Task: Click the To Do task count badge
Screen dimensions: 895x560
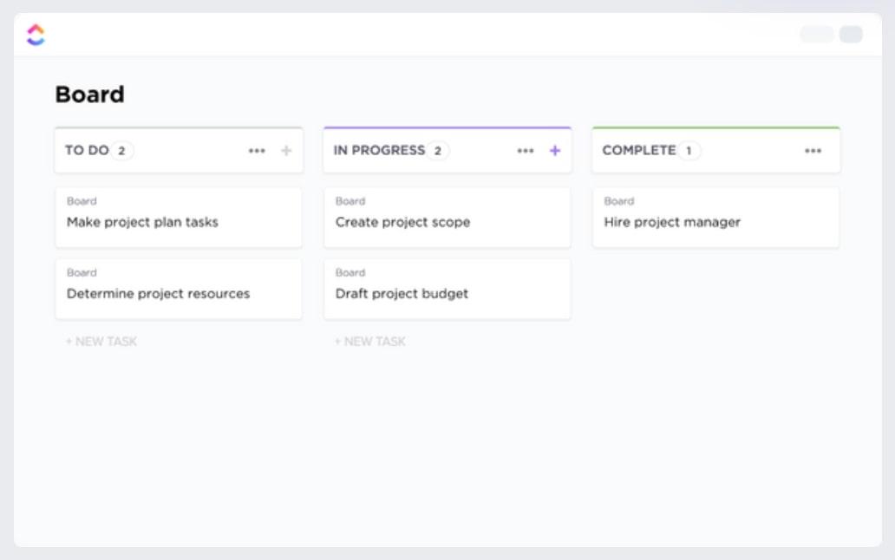Action: tap(122, 151)
